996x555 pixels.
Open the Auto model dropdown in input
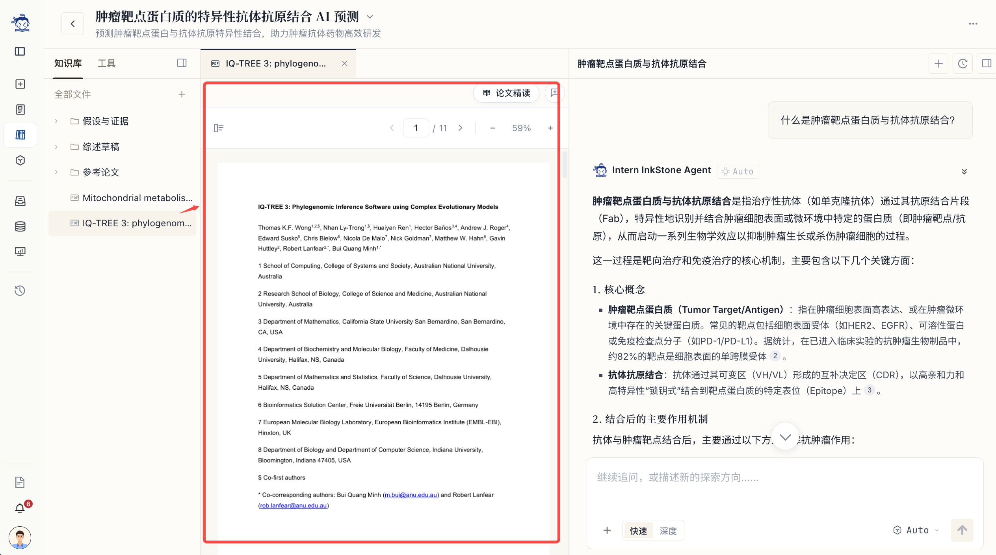pyautogui.click(x=916, y=530)
